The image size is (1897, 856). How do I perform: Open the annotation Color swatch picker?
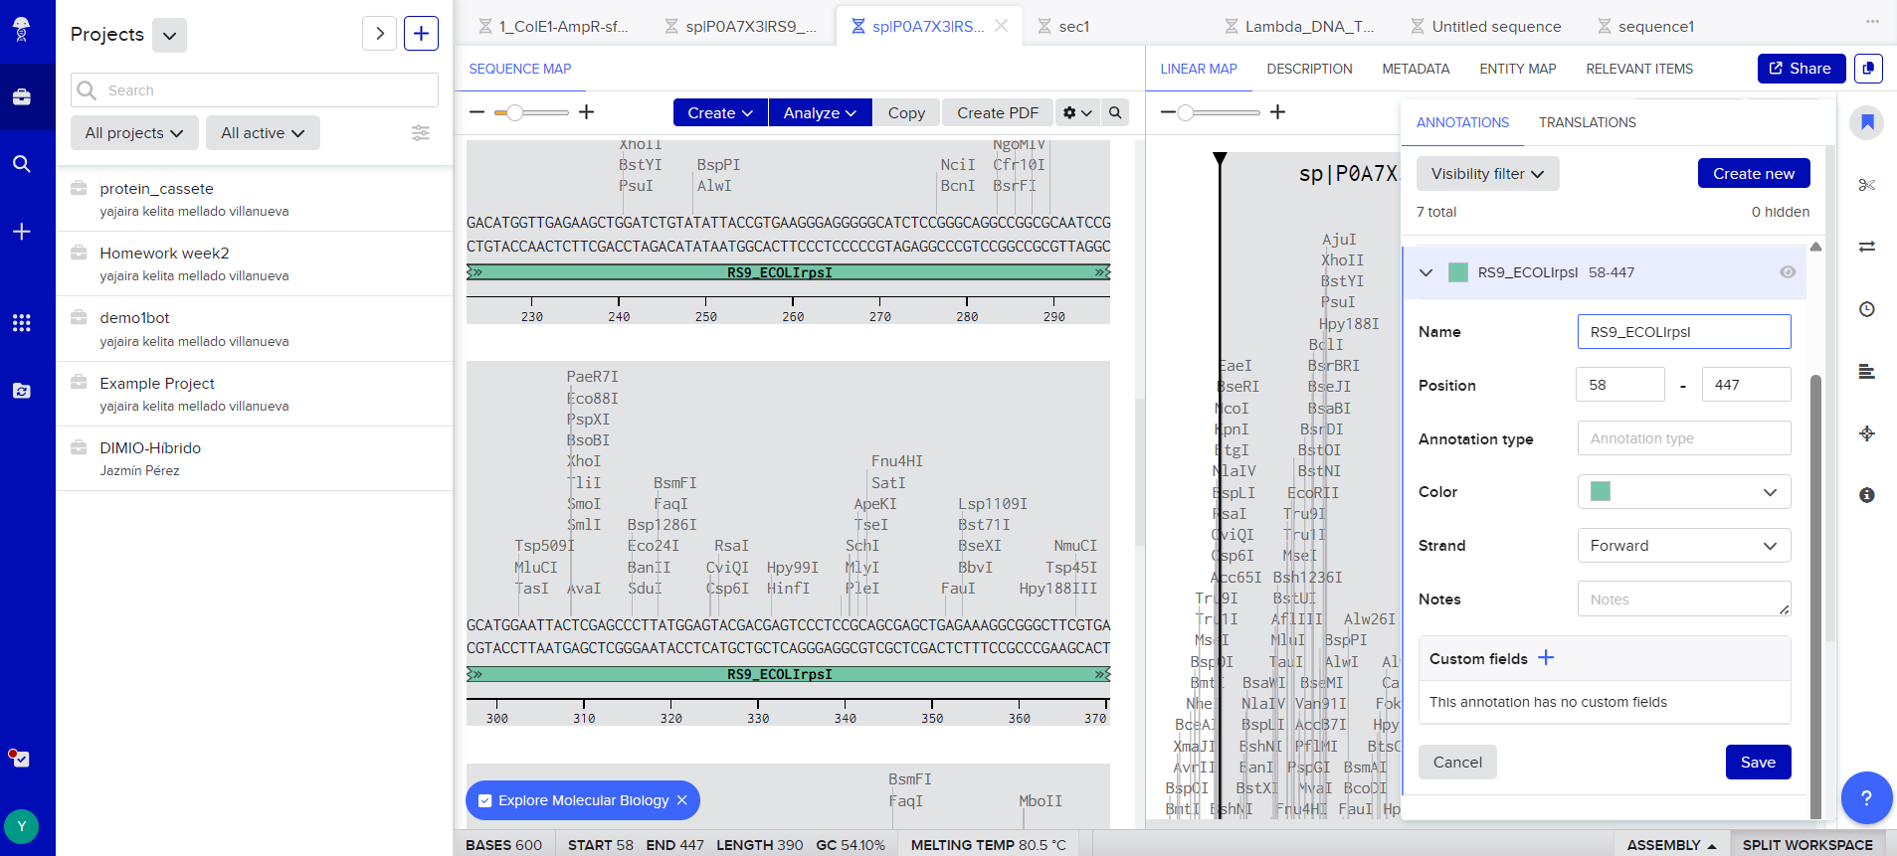[x=1683, y=492]
